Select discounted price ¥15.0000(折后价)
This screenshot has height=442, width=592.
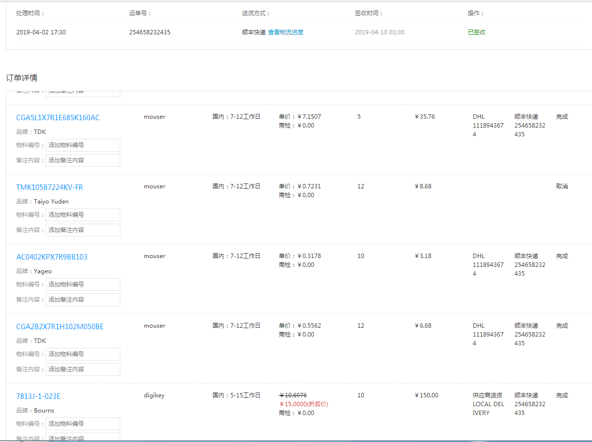tap(304, 404)
